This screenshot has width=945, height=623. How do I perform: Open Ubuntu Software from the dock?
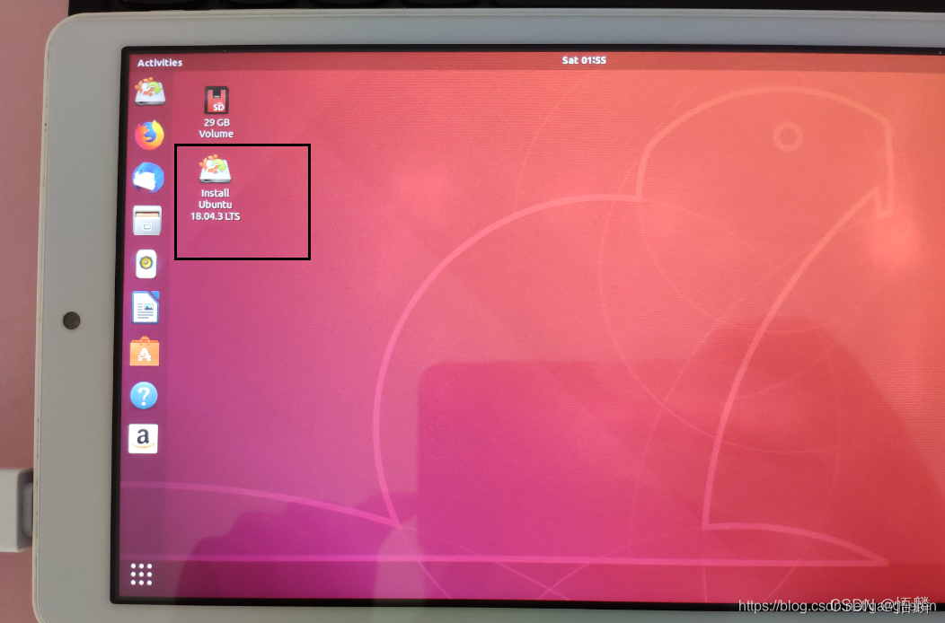145,351
